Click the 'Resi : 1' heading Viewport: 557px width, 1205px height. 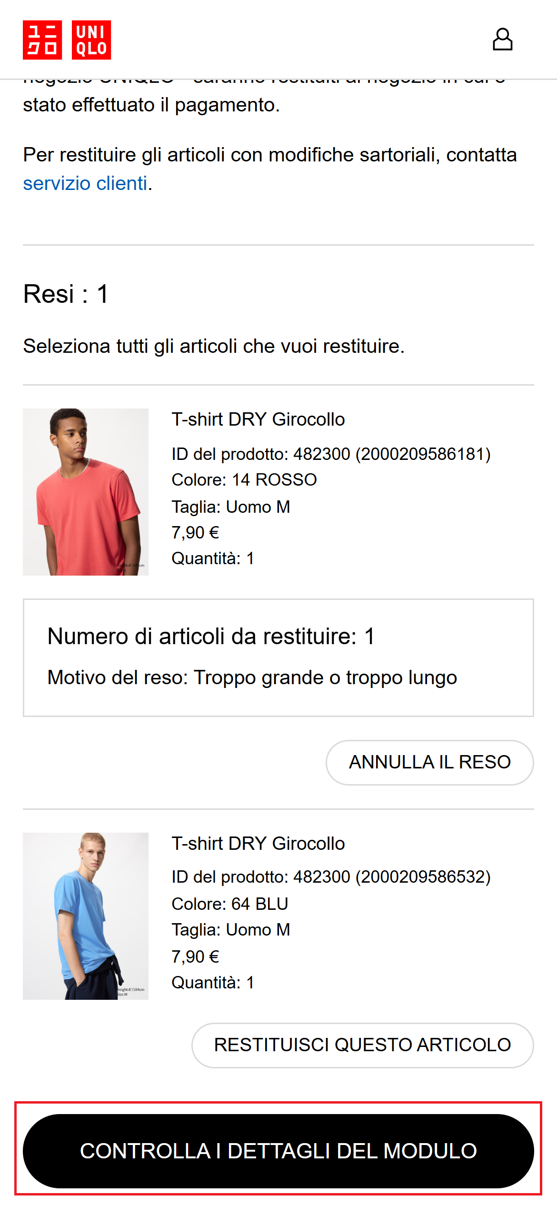pyautogui.click(x=66, y=294)
